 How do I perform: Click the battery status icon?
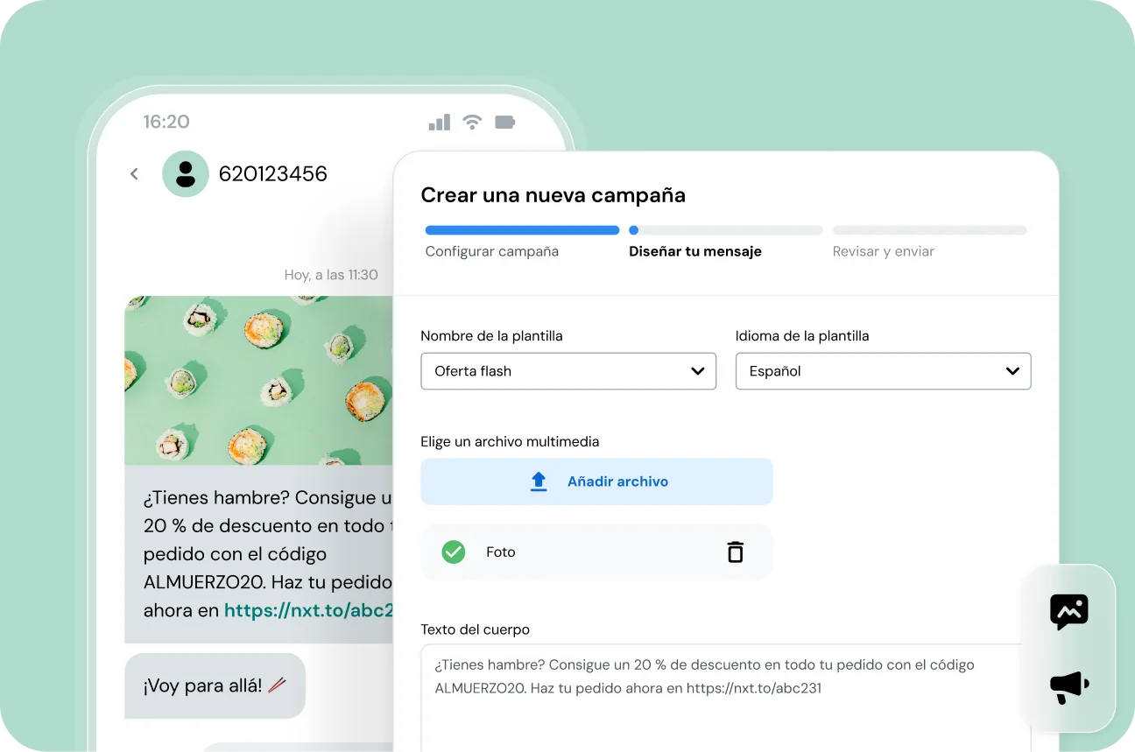pyautogui.click(x=505, y=122)
